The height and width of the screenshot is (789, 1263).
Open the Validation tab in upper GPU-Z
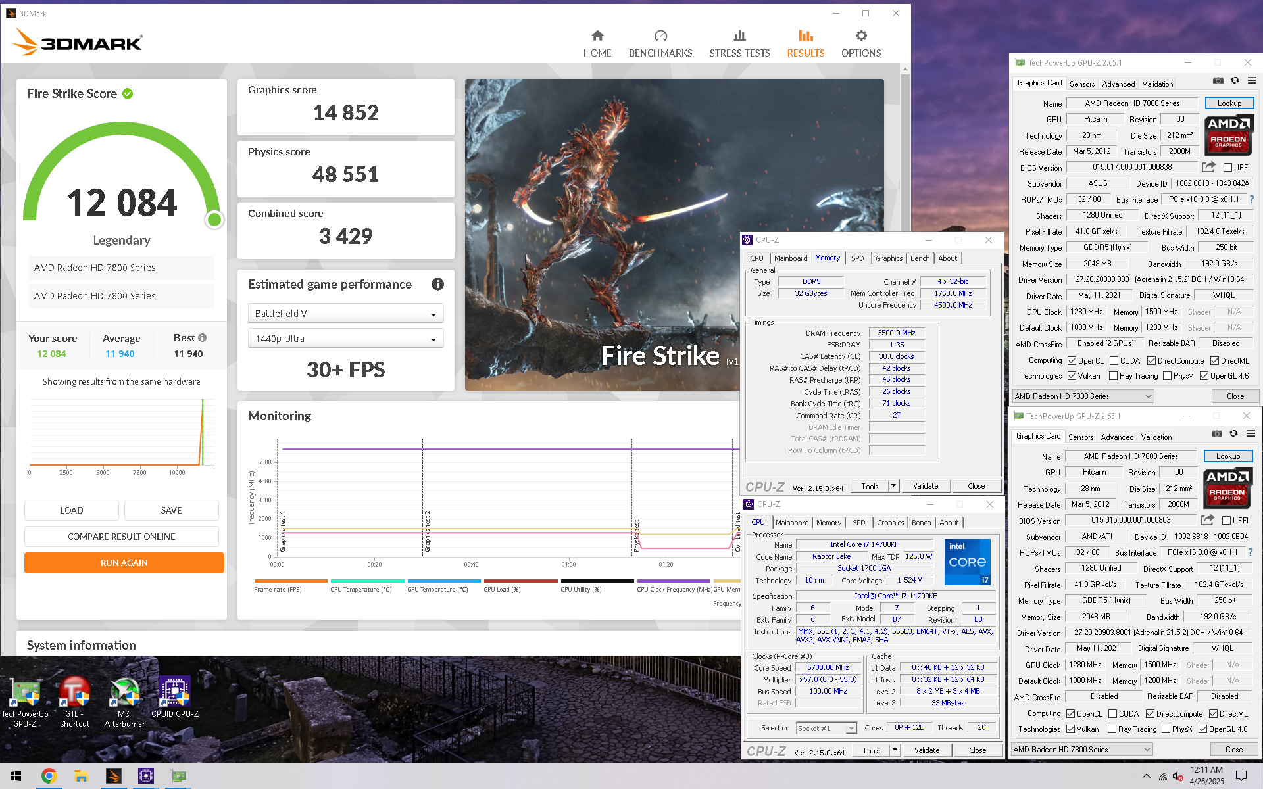(1158, 84)
